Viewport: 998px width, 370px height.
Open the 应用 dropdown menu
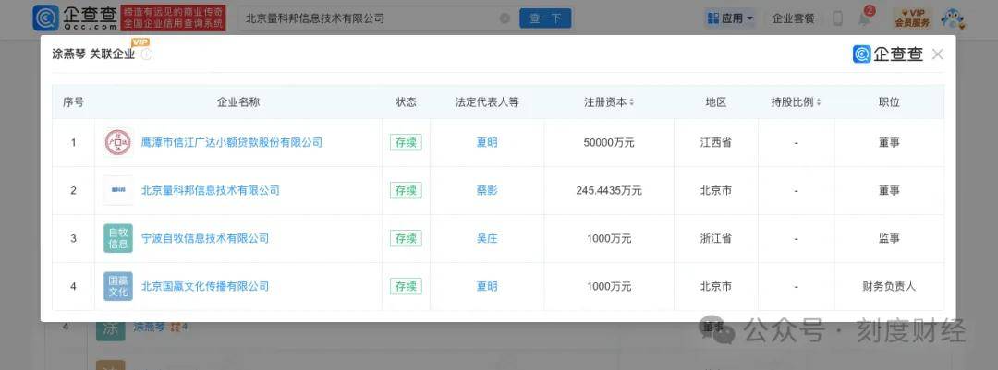coord(730,18)
